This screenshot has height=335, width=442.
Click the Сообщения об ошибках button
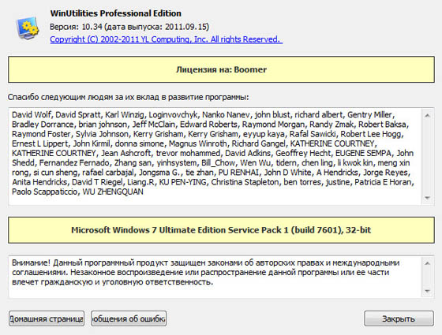click(129, 318)
